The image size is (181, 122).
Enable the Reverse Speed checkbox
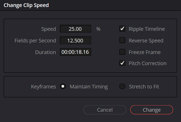(122, 41)
